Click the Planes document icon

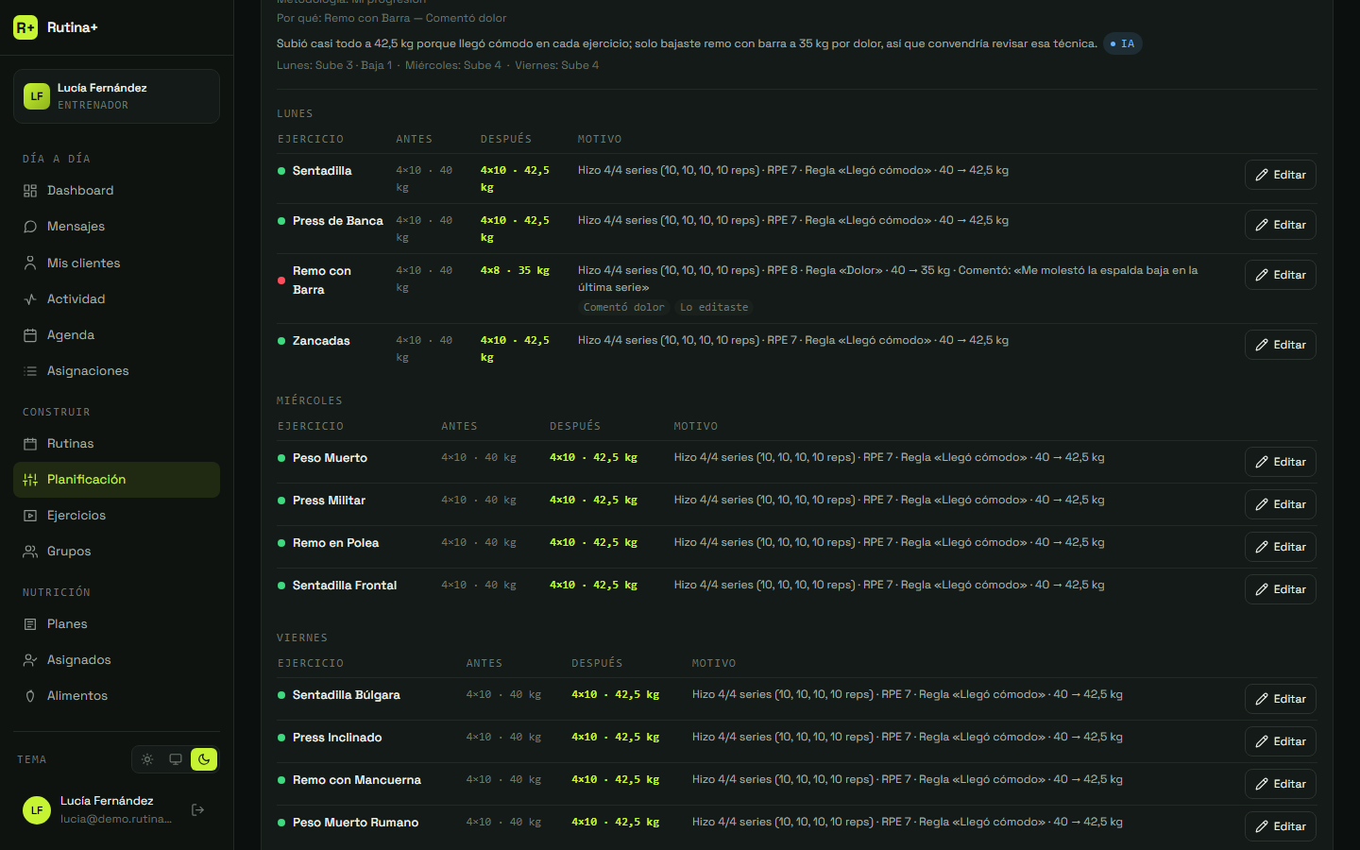pos(30,624)
